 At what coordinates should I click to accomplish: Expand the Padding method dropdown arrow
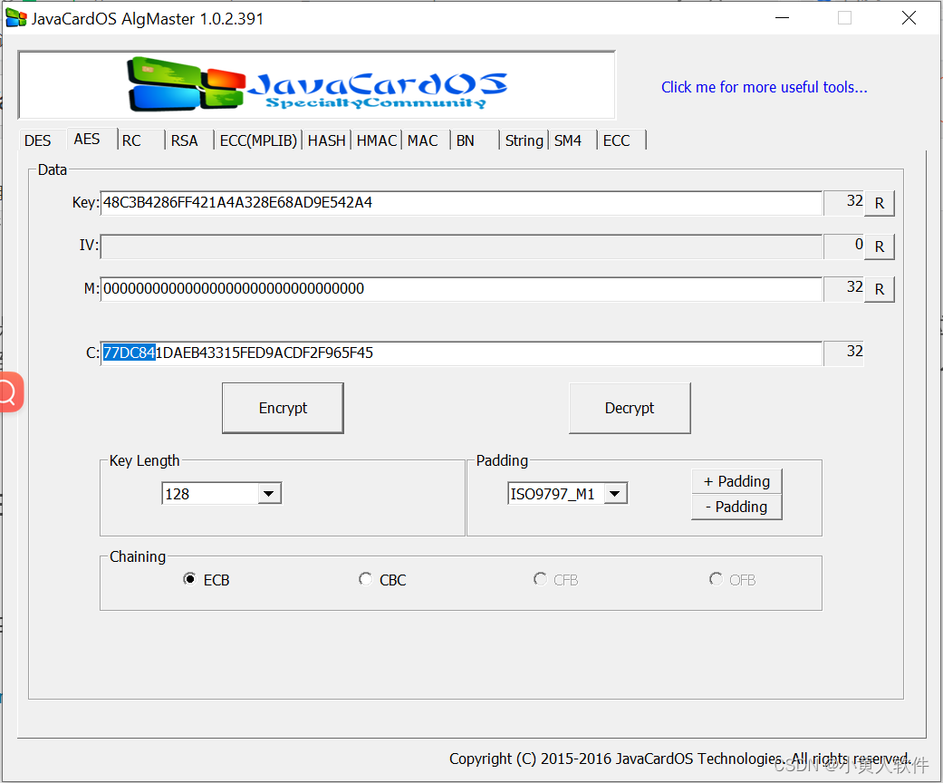coord(615,494)
